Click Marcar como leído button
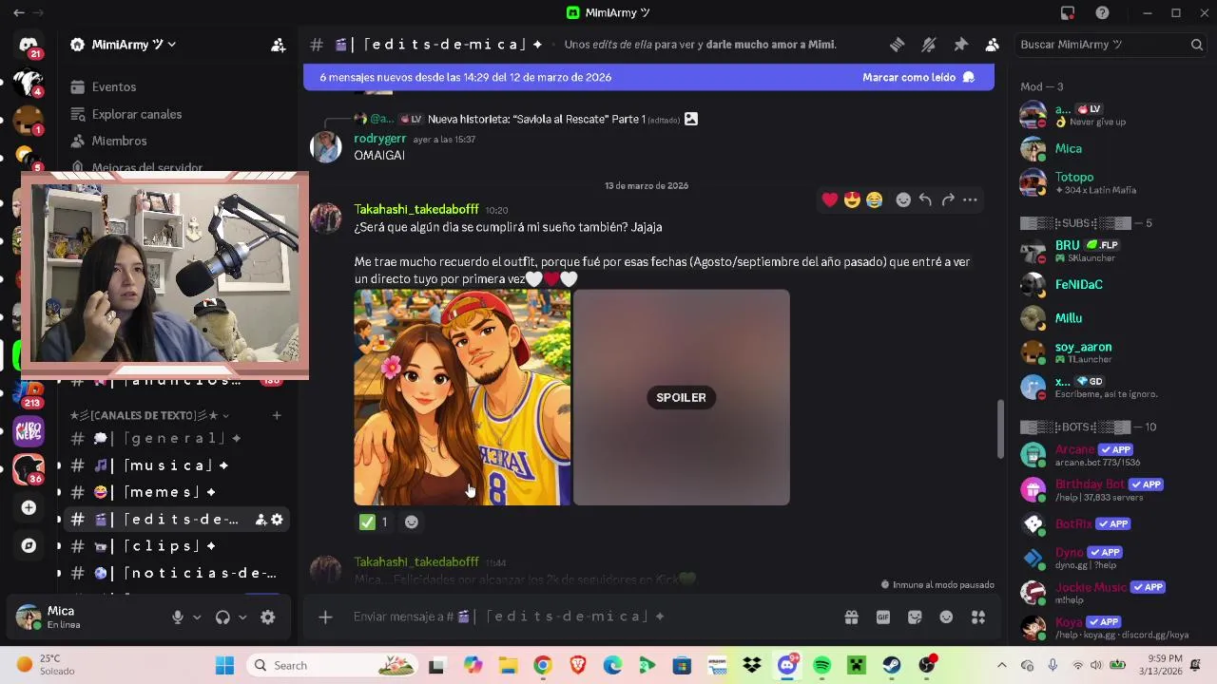This screenshot has width=1217, height=684. click(918, 77)
